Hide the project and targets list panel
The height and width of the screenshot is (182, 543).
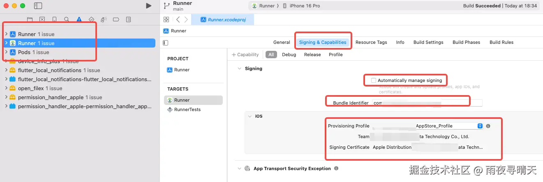(166, 43)
